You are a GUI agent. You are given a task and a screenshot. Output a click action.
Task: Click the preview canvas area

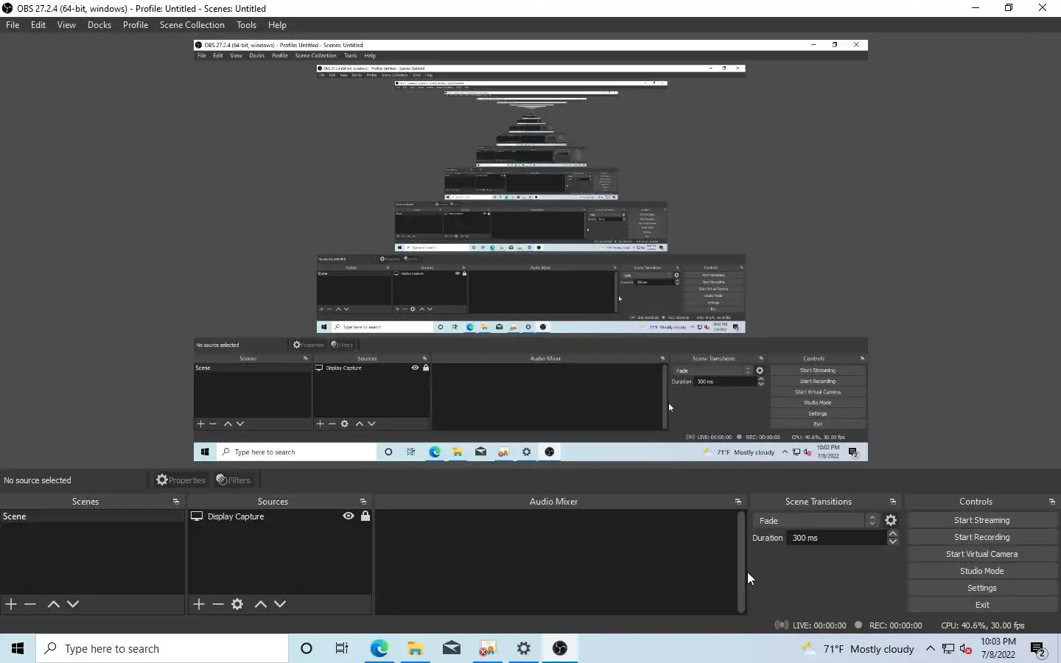click(x=530, y=250)
